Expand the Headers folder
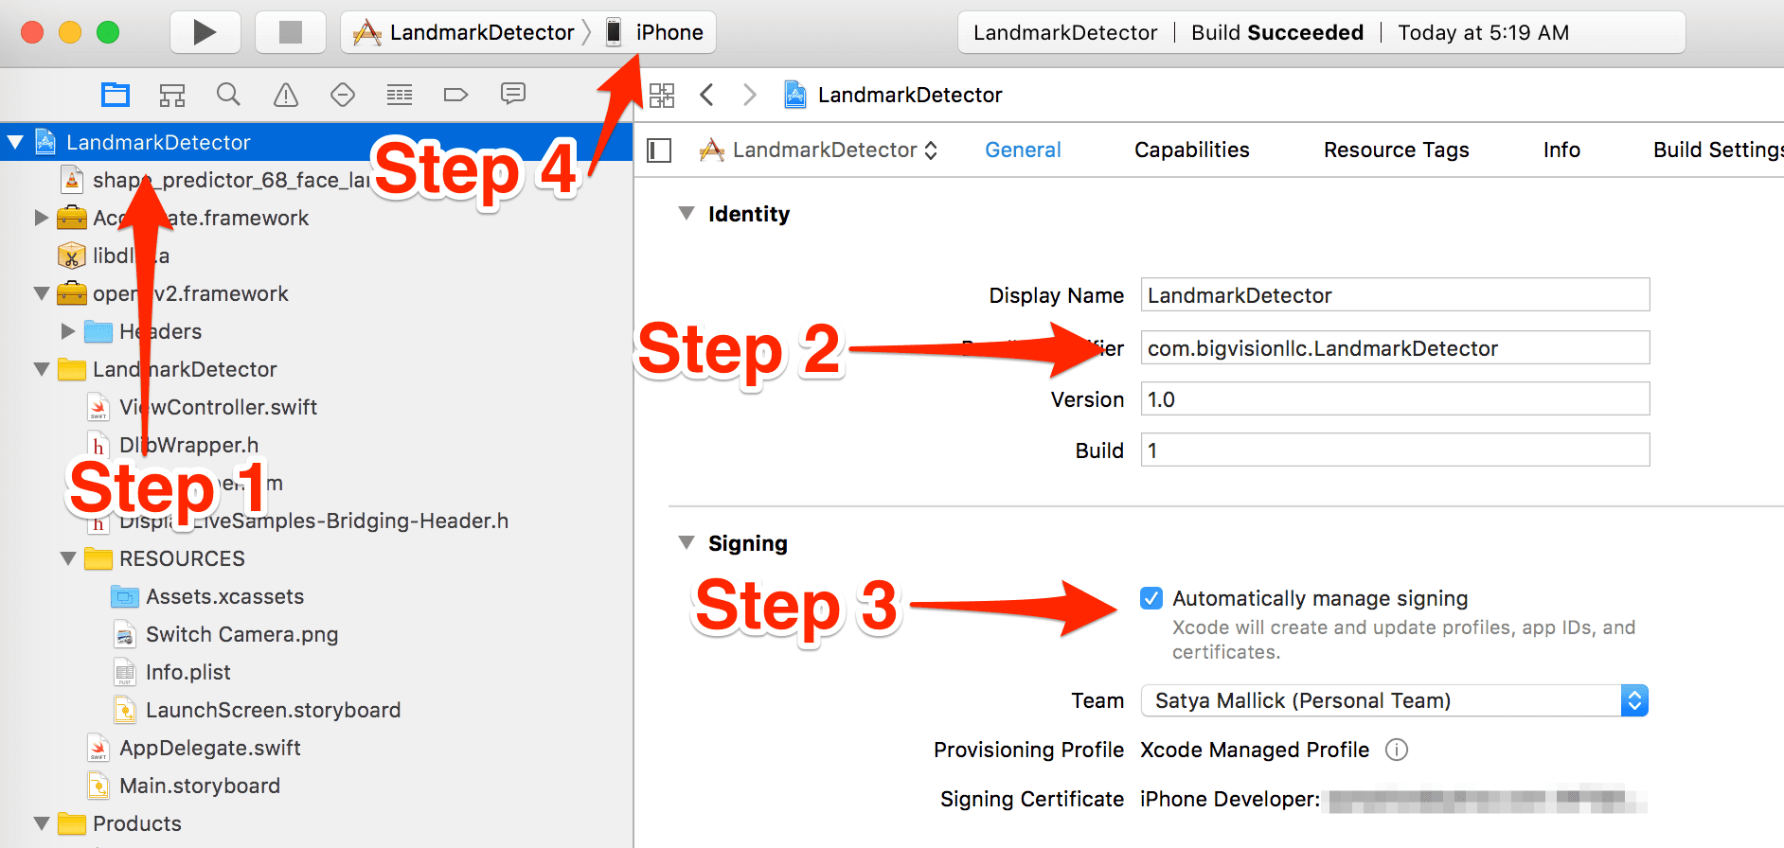The width and height of the screenshot is (1784, 848). tap(68, 331)
